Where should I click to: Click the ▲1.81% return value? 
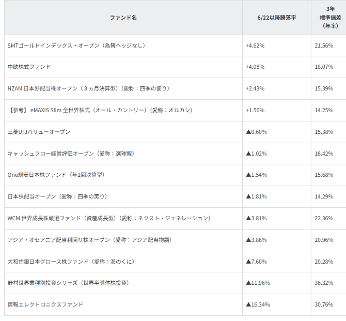click(257, 196)
